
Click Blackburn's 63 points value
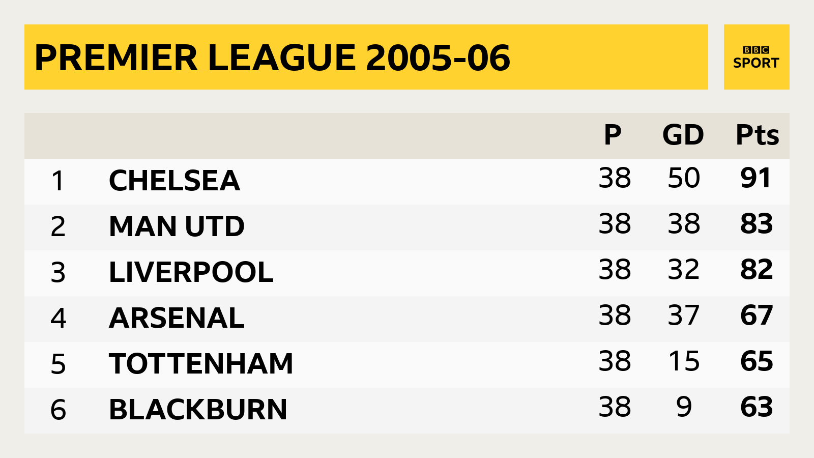point(757,407)
